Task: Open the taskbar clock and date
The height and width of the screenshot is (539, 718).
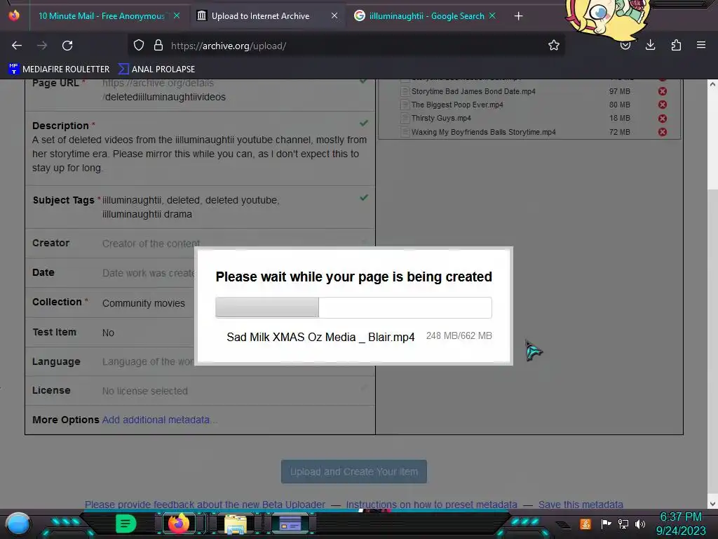Action: pyautogui.click(x=680, y=524)
